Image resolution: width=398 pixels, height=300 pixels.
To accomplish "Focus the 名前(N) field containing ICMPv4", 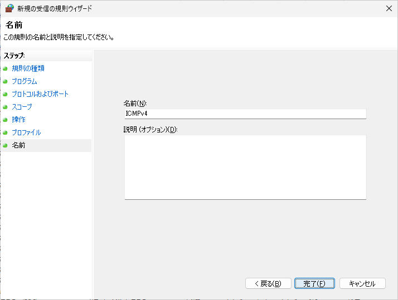I will coord(245,114).
